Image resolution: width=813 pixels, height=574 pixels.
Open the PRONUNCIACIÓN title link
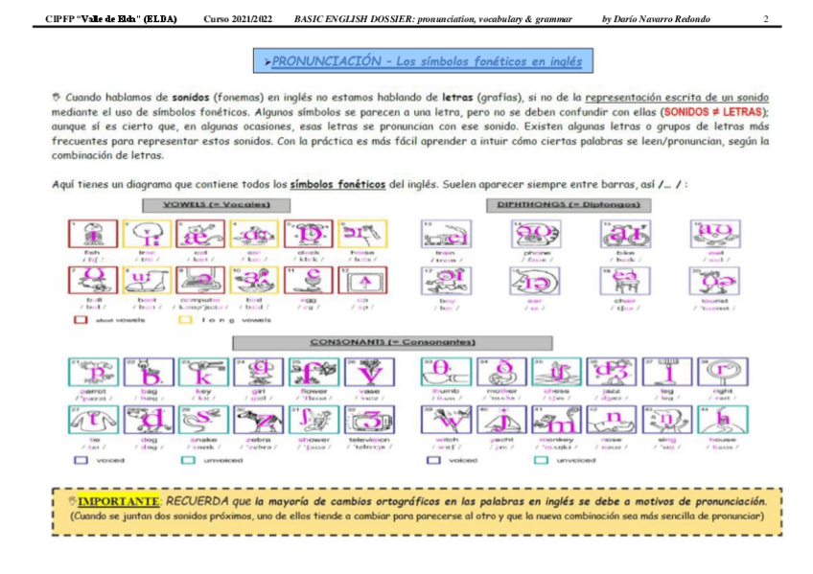coord(427,61)
